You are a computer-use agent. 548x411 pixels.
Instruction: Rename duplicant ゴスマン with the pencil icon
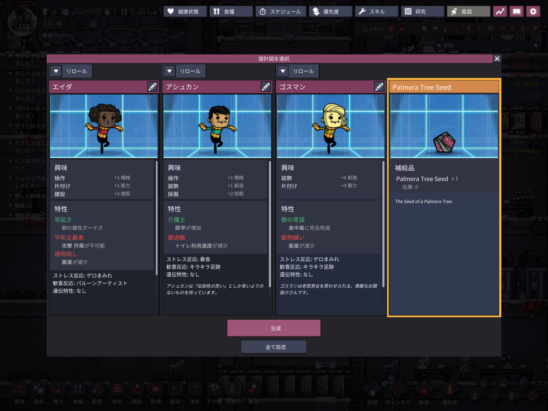click(x=379, y=87)
